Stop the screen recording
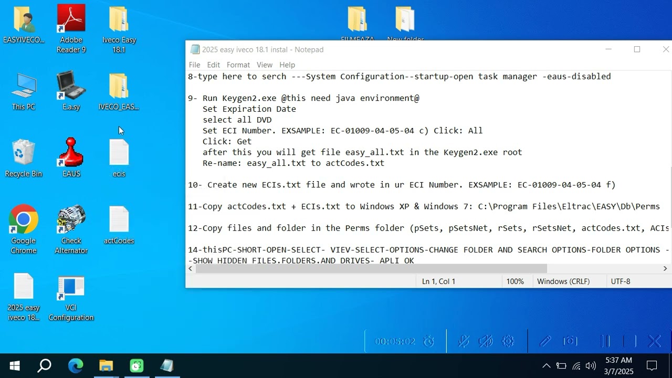The width and height of the screenshot is (672, 378). pyautogui.click(x=629, y=341)
